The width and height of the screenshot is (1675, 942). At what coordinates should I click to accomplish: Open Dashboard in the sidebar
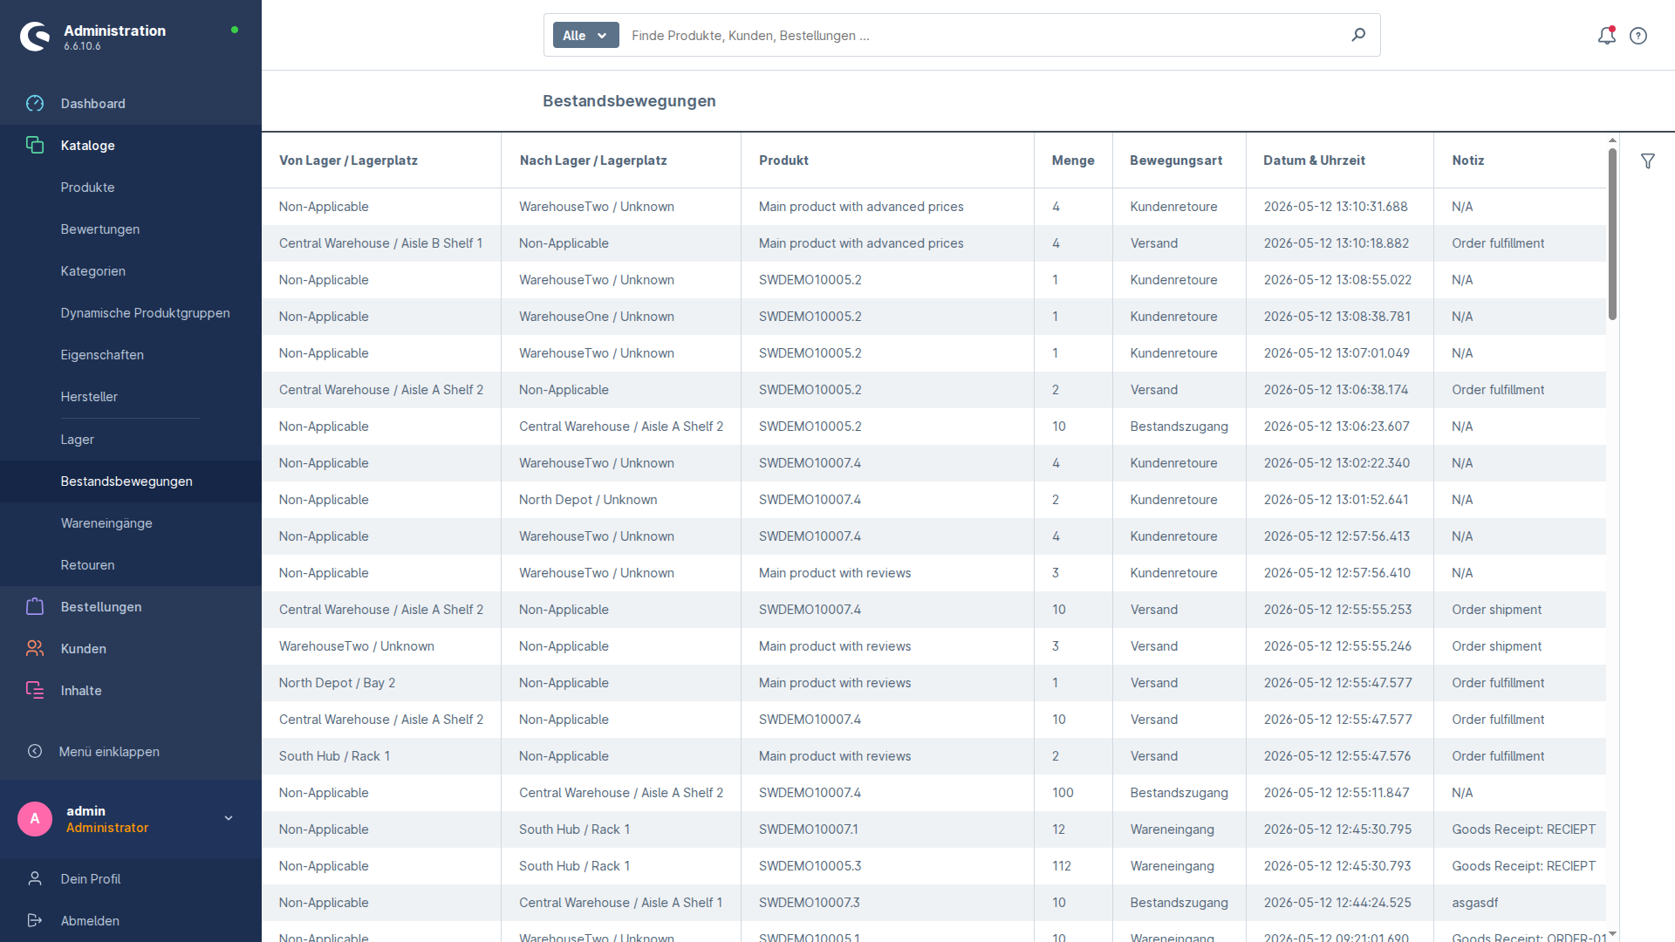pos(93,104)
